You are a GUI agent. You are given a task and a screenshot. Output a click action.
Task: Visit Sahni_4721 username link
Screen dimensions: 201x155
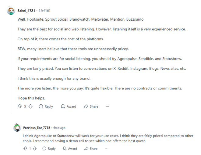[x=26, y=11]
